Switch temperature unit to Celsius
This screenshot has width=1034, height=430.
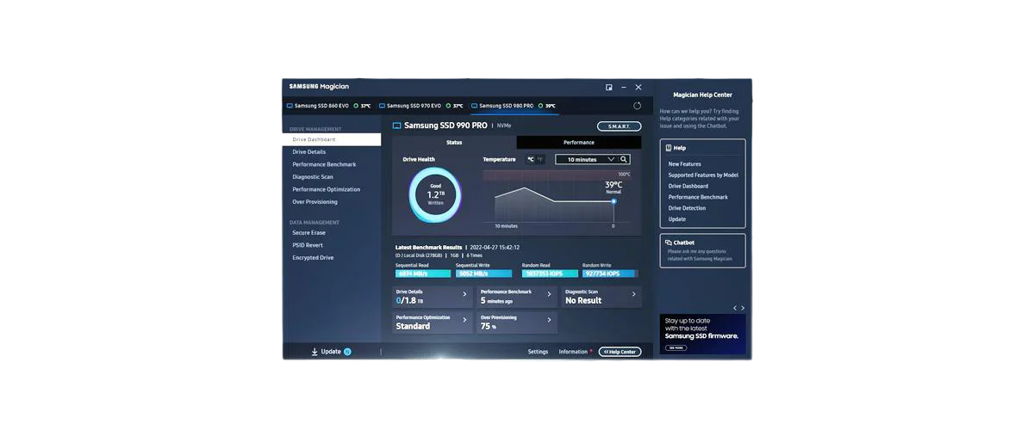coord(530,159)
